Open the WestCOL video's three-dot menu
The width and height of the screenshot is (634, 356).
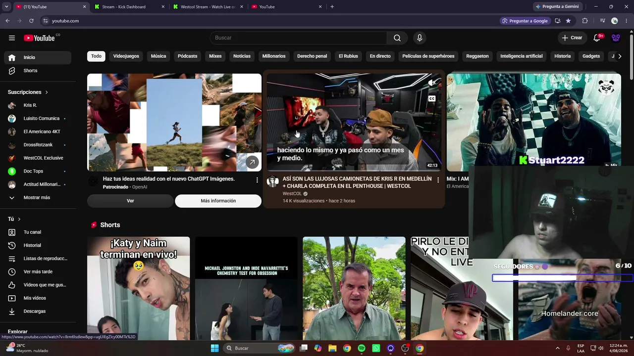coord(438,180)
